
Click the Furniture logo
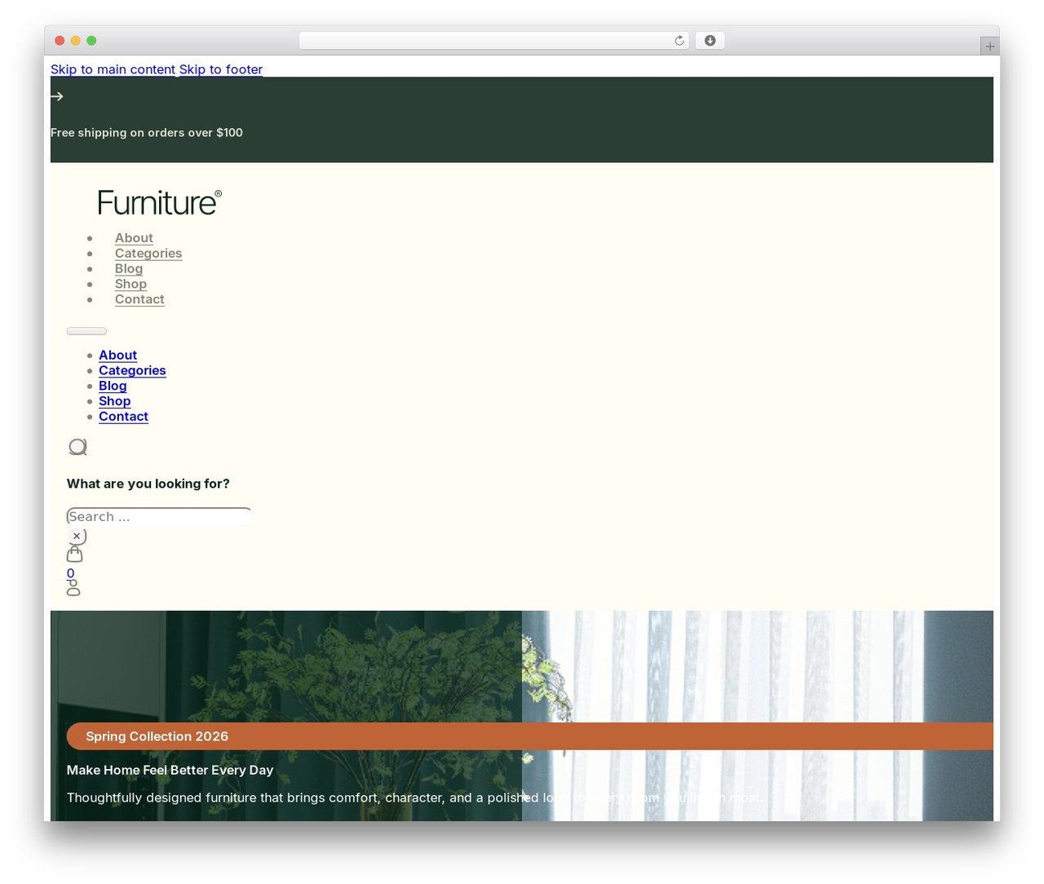(x=160, y=202)
